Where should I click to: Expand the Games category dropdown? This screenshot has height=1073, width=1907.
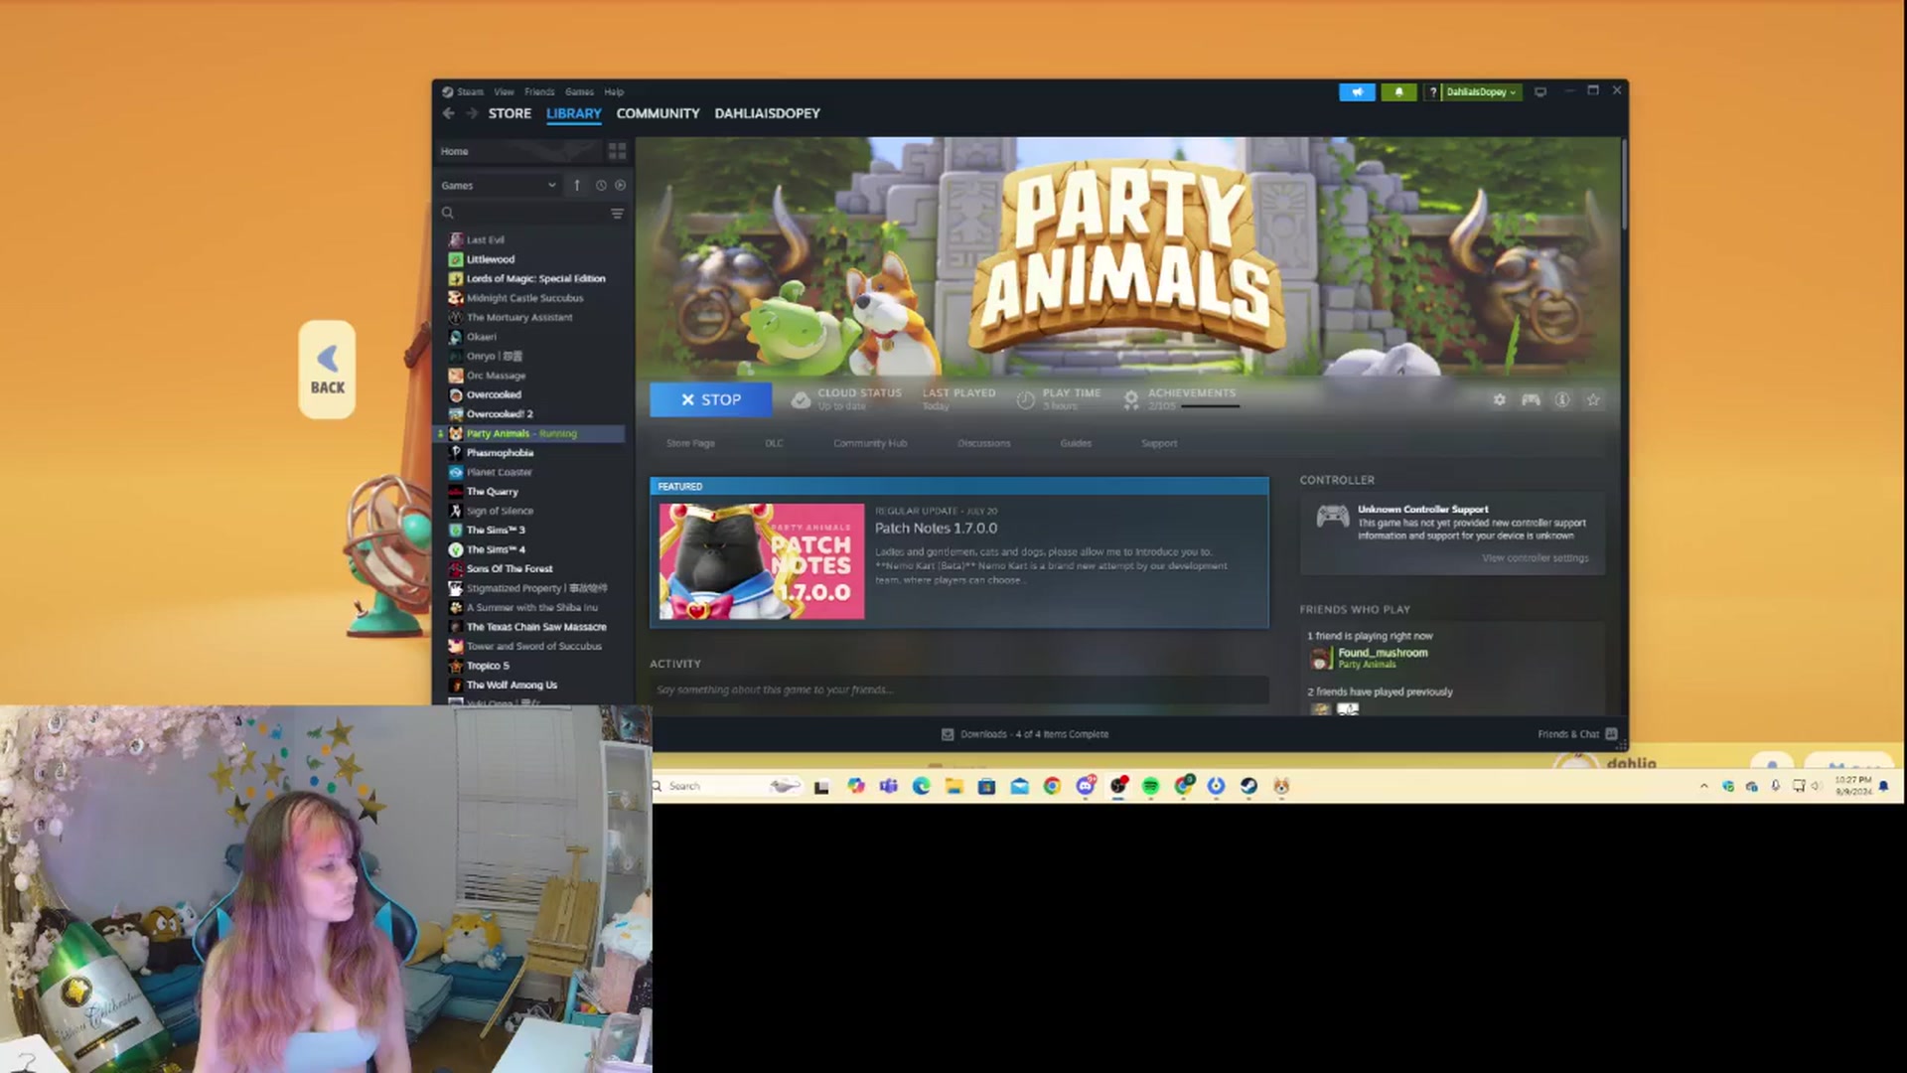499,186
